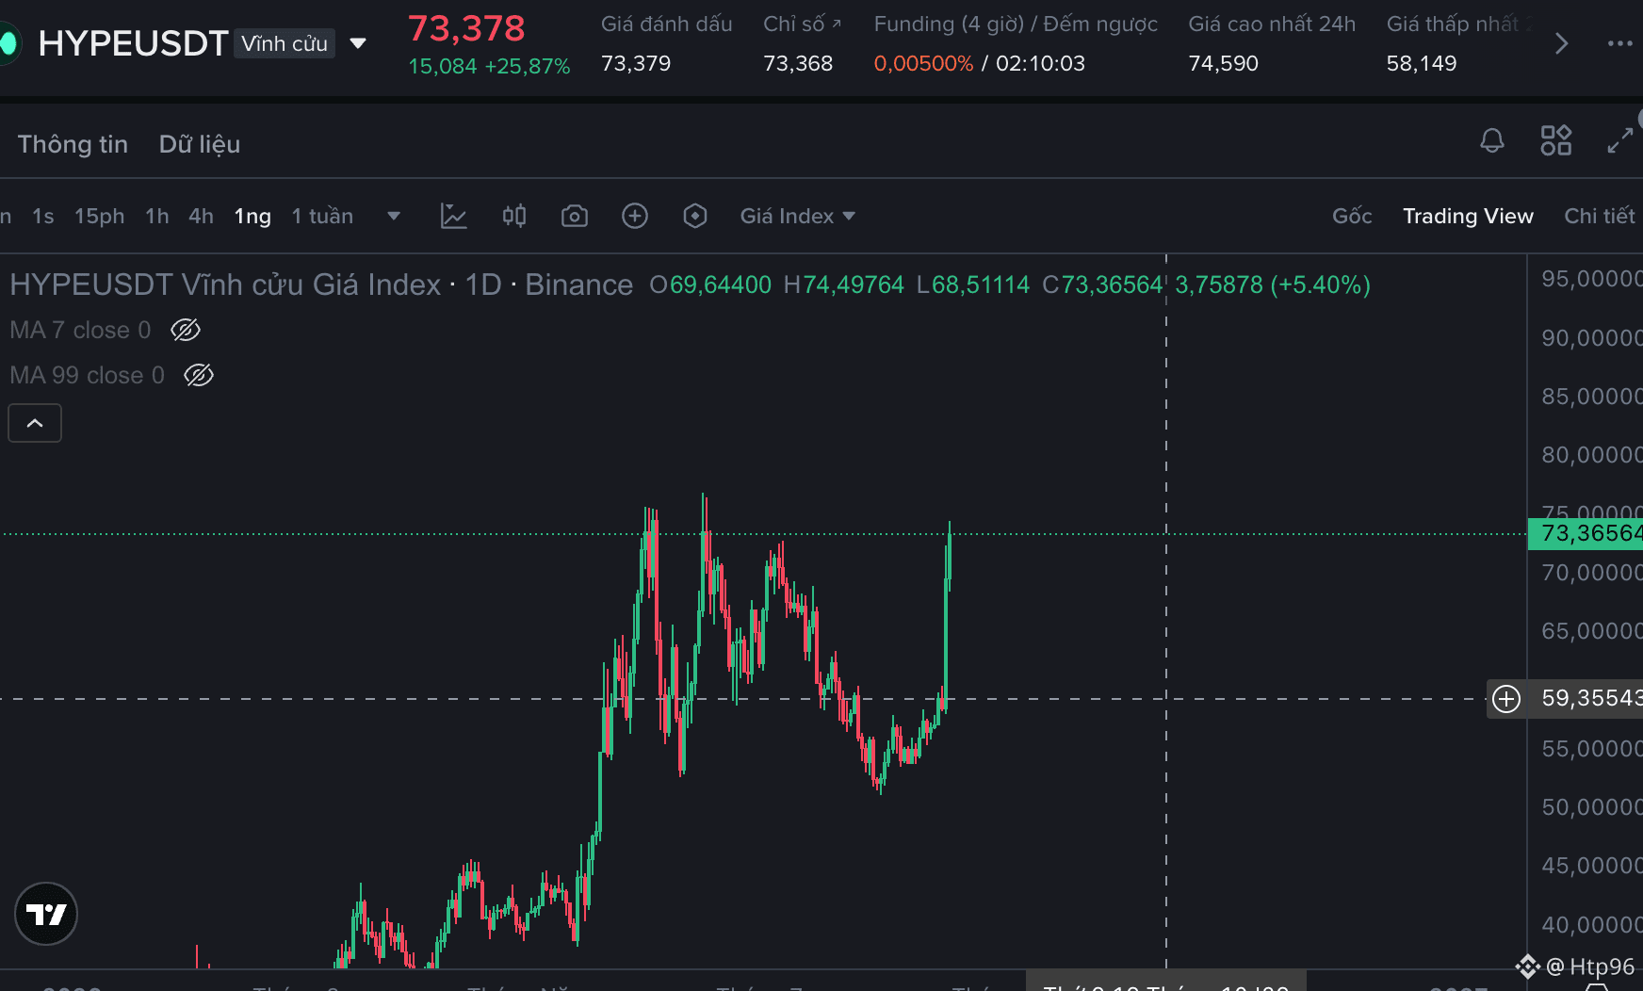
Task: Click the price change +25,87% text
Action: [528, 66]
